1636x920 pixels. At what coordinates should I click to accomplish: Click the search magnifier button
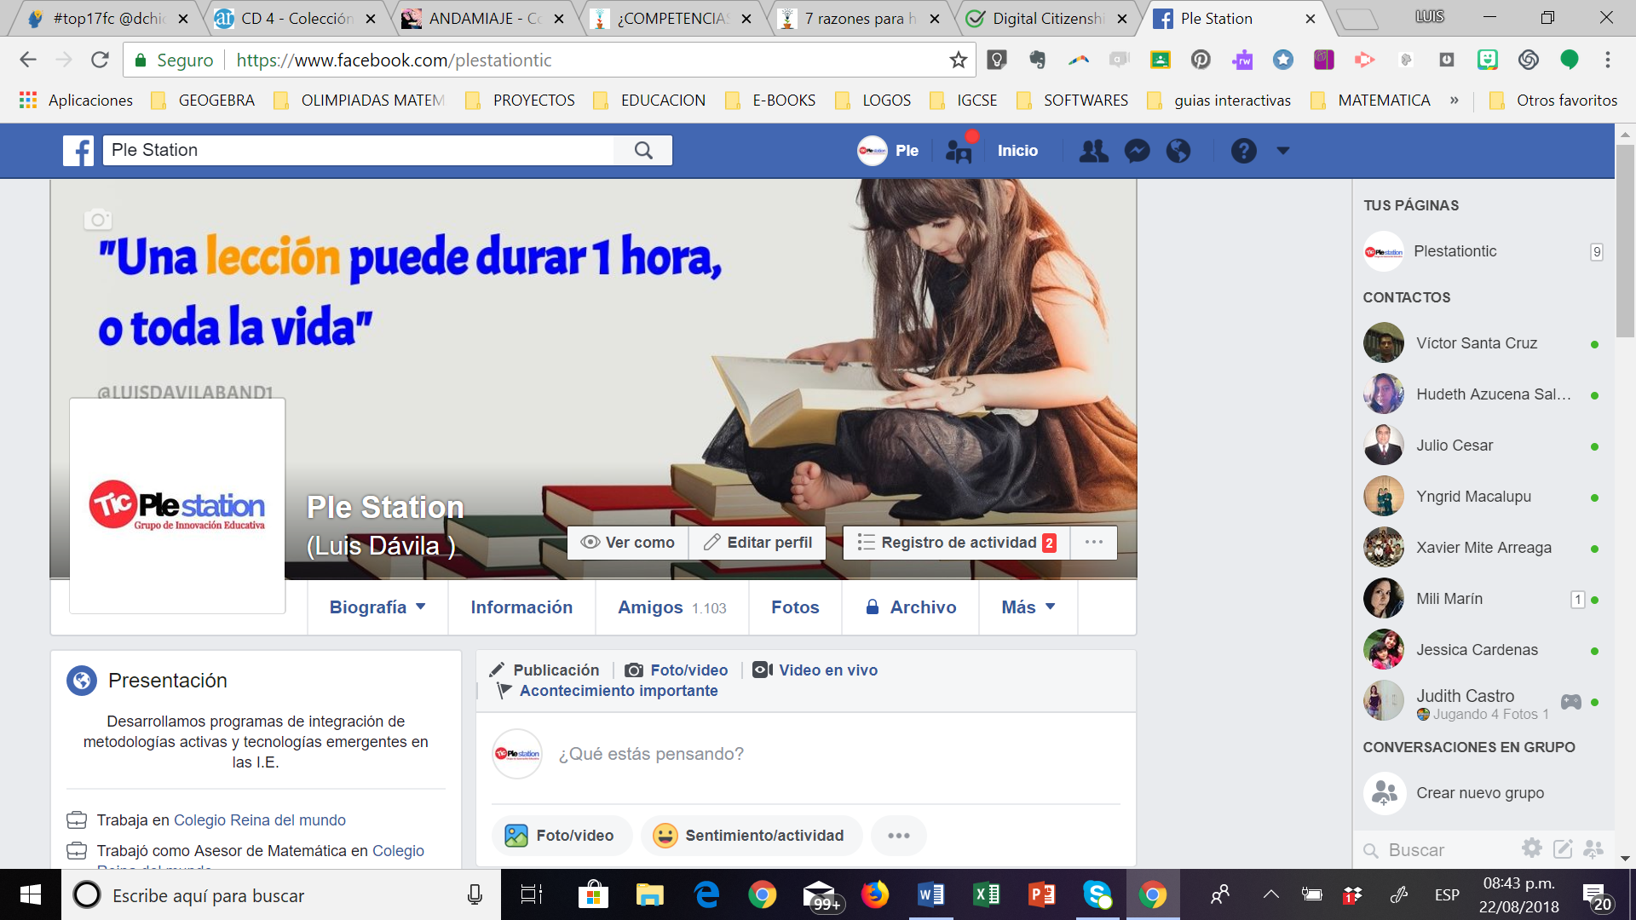643,151
